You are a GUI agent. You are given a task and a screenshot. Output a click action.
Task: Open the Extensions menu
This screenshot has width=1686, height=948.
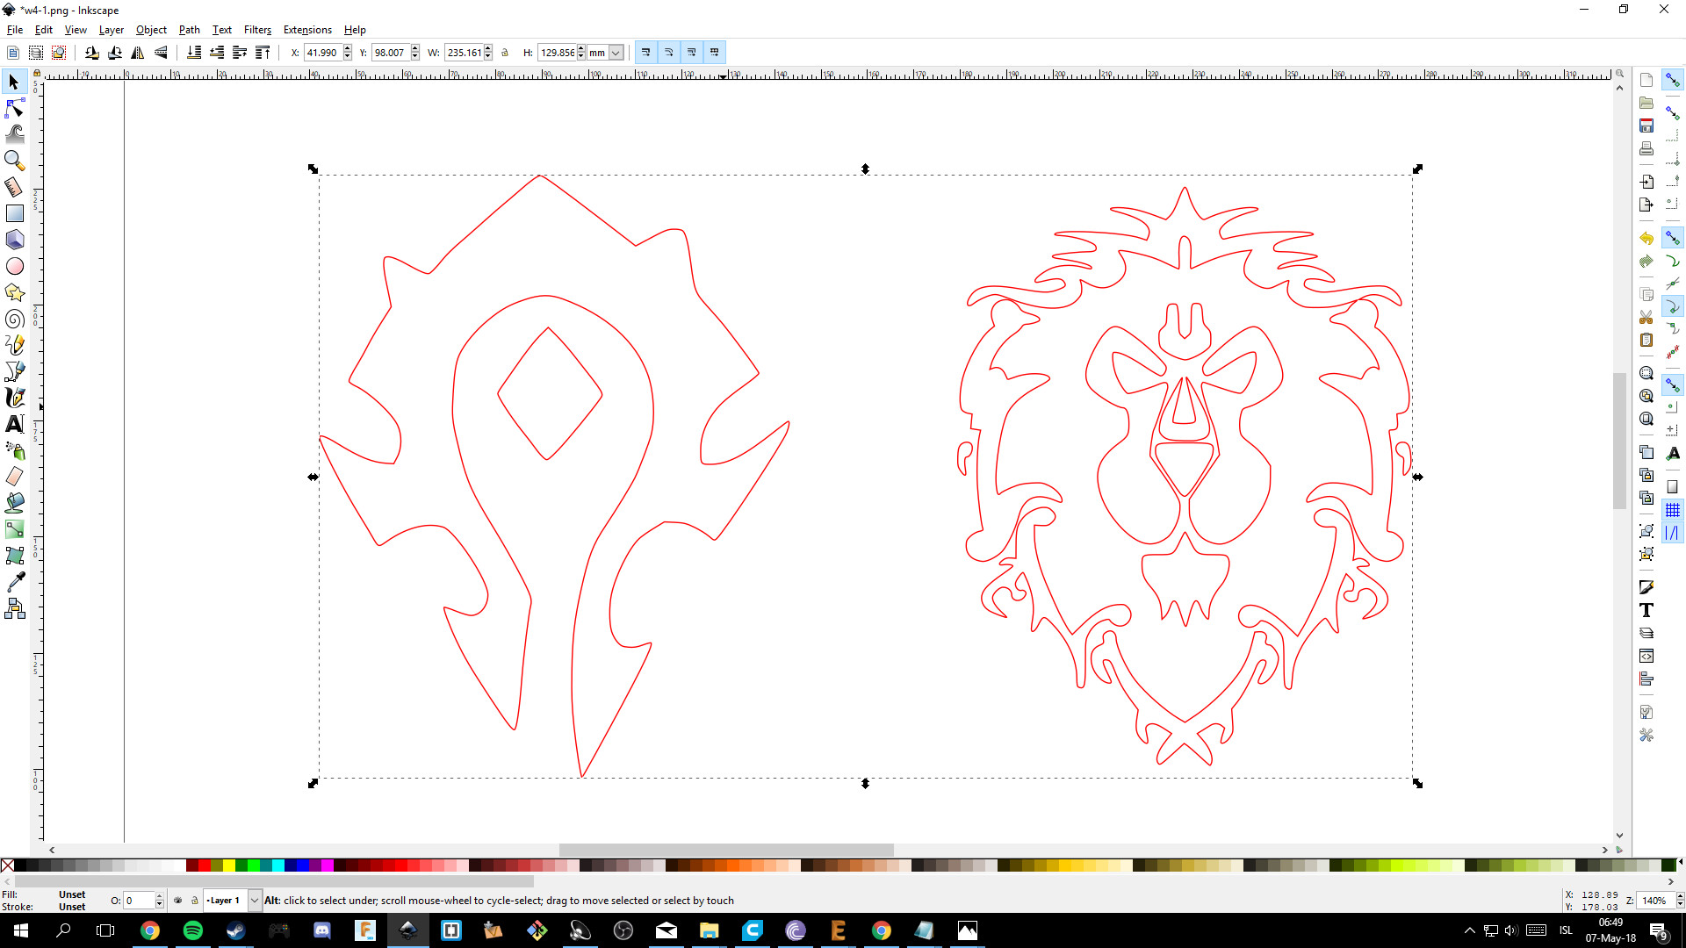(307, 30)
